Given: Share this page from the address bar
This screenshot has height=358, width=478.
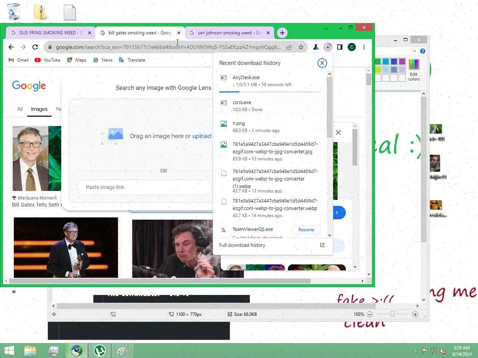Looking at the screenshot, I should click(x=289, y=47).
